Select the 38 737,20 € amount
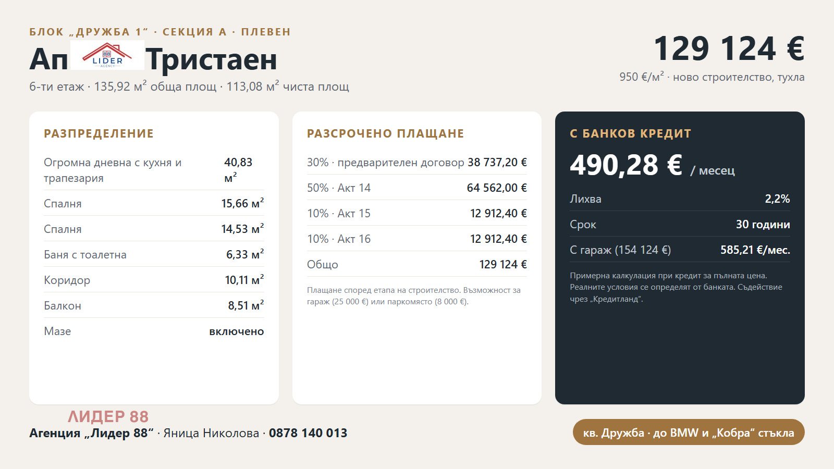 tap(497, 162)
